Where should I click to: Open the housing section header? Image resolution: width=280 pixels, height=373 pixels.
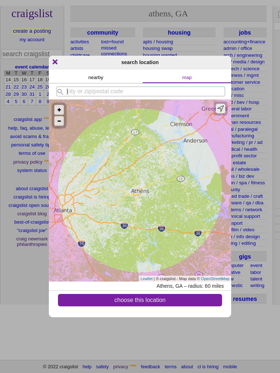tap(179, 32)
